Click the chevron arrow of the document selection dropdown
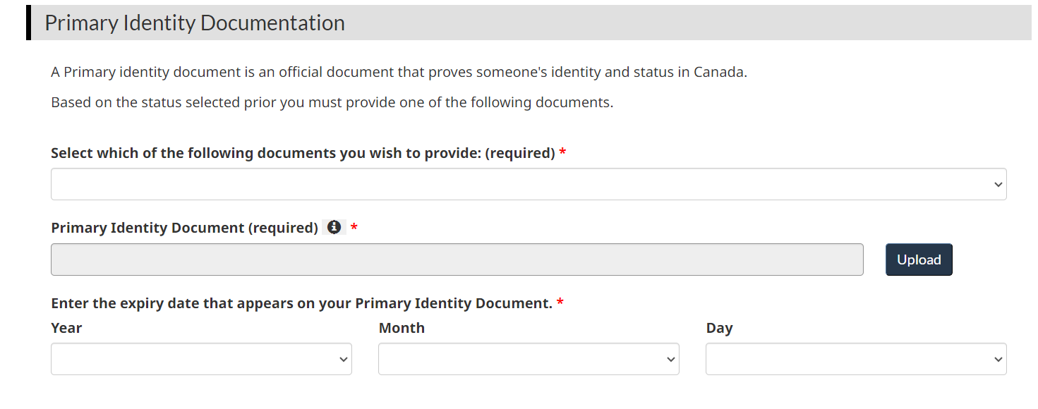This screenshot has width=1038, height=409. coord(998,185)
